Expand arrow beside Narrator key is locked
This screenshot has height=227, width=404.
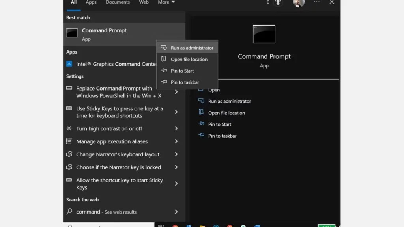[176, 167]
